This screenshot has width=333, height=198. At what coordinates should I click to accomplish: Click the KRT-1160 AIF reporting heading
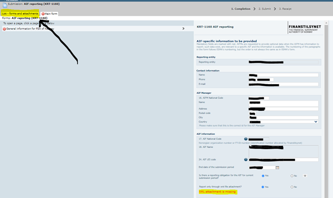(215, 27)
